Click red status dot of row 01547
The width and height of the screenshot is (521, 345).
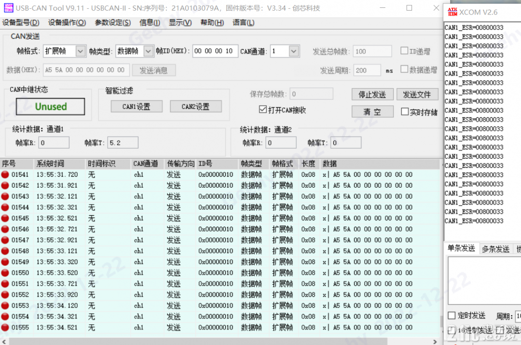click(x=5, y=240)
